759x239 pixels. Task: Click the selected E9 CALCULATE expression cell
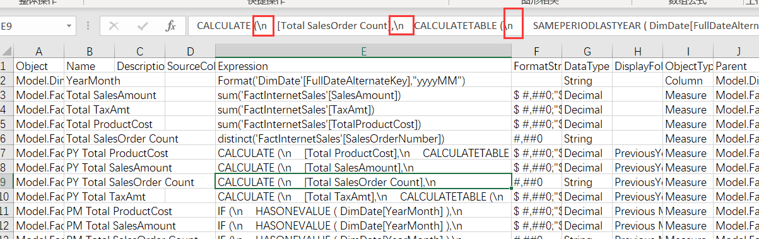coord(363,182)
